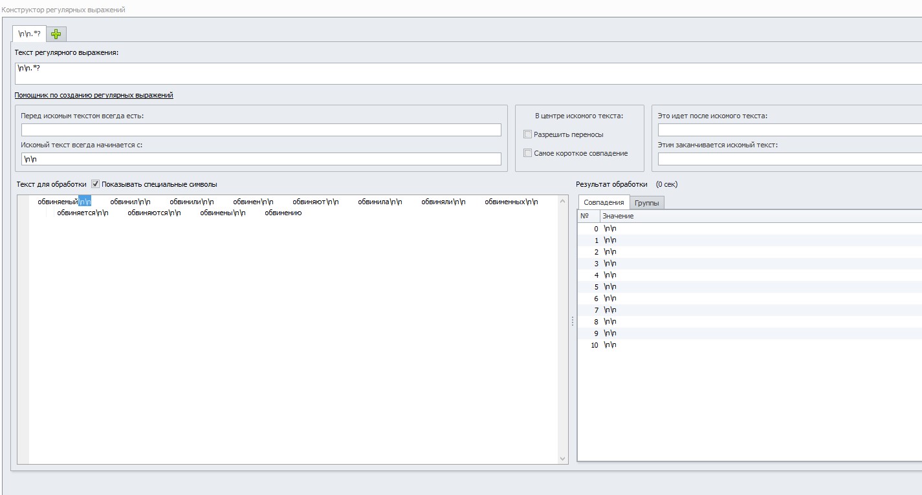Focus the 'Этим заканчивается искомый текст' field

click(790, 159)
